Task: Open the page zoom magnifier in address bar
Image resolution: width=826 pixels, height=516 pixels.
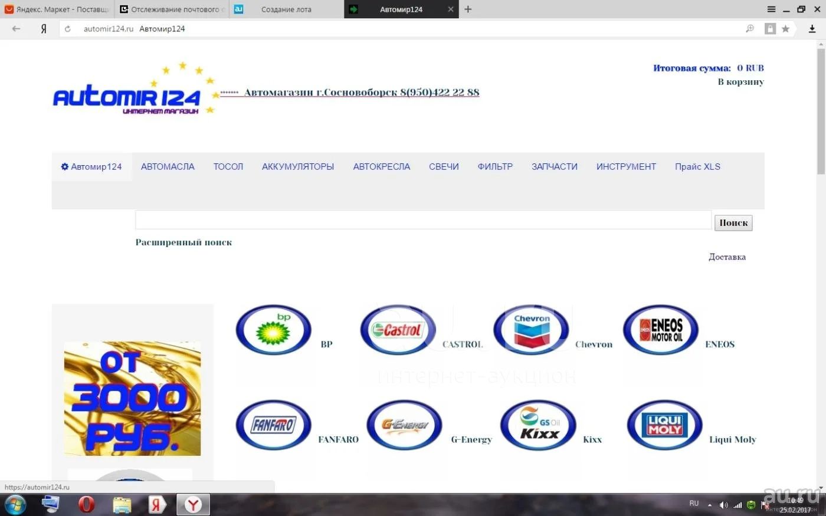Action: 750,28
